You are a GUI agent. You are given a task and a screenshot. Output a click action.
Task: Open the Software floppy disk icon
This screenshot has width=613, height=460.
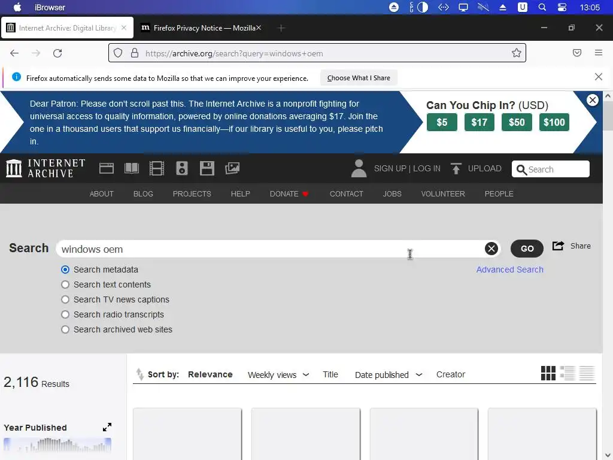pos(207,168)
